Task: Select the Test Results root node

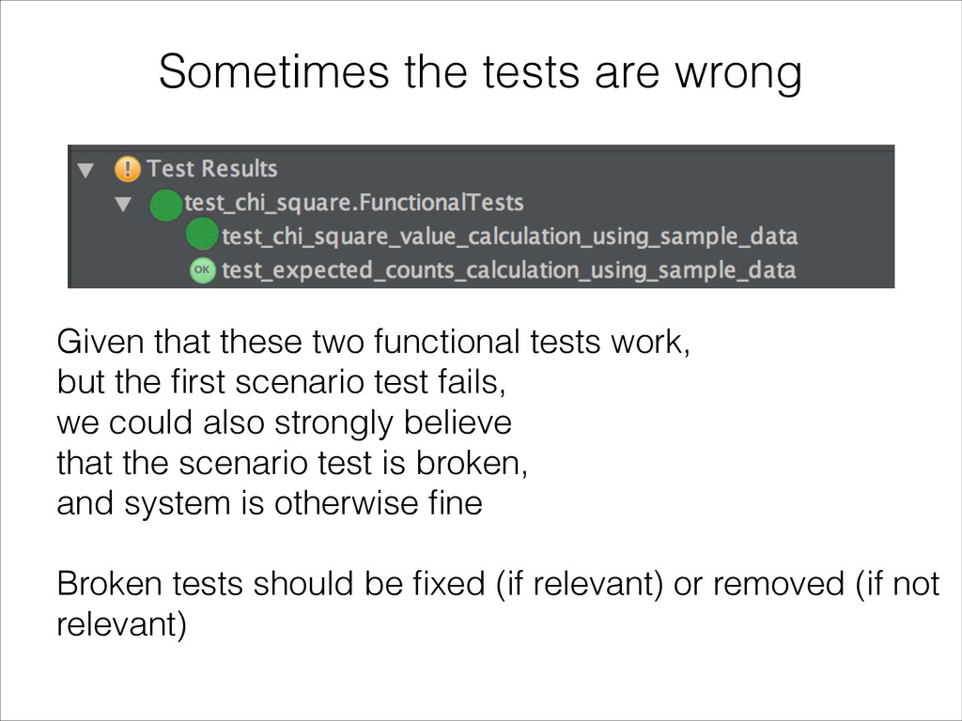Action: pyautogui.click(x=212, y=169)
